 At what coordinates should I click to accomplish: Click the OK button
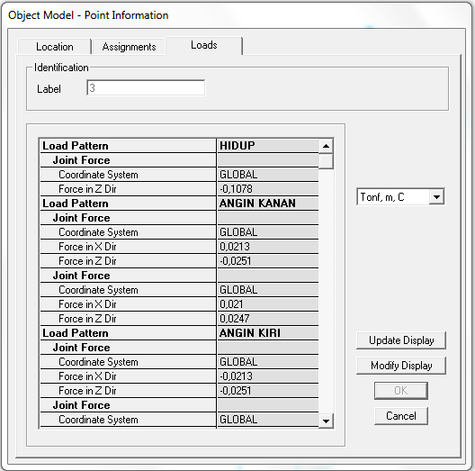coord(401,391)
